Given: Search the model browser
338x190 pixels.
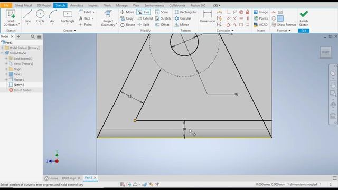Looking at the screenshot, I should [x=33, y=36].
